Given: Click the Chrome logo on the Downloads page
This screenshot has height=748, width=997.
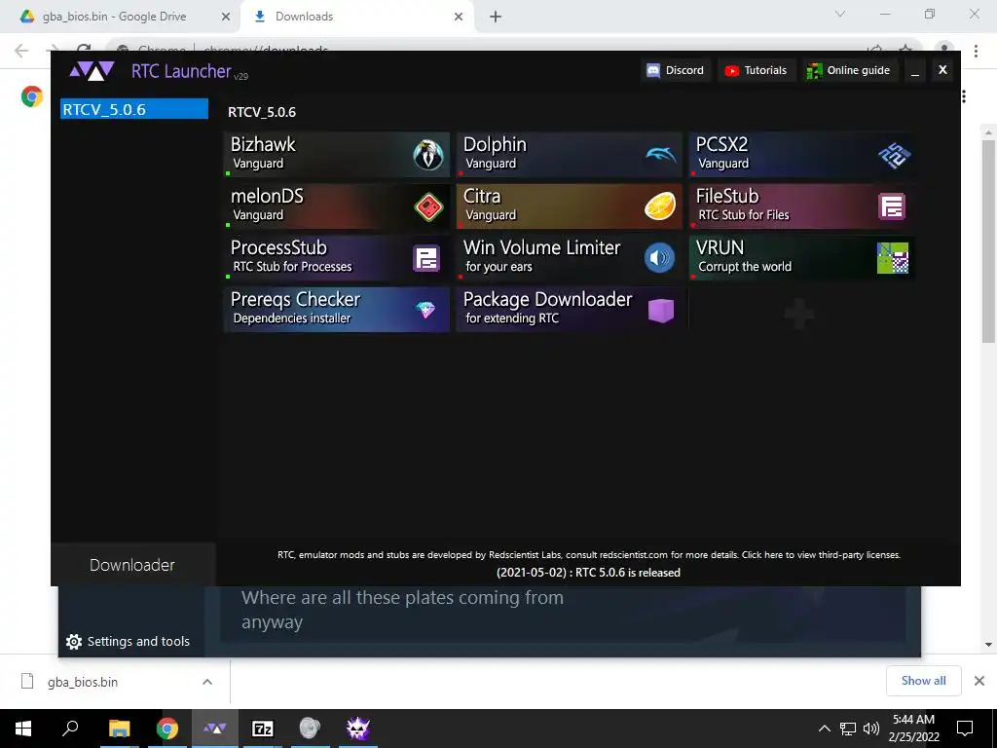Looking at the screenshot, I should tap(32, 96).
